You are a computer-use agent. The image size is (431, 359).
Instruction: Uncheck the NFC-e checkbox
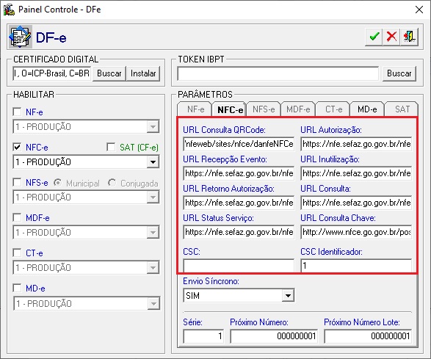(17, 147)
